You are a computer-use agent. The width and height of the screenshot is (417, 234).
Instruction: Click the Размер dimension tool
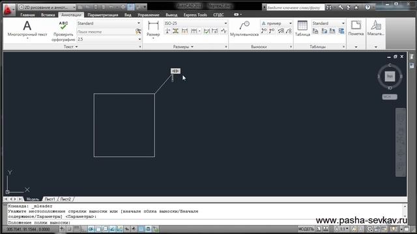coord(153,30)
